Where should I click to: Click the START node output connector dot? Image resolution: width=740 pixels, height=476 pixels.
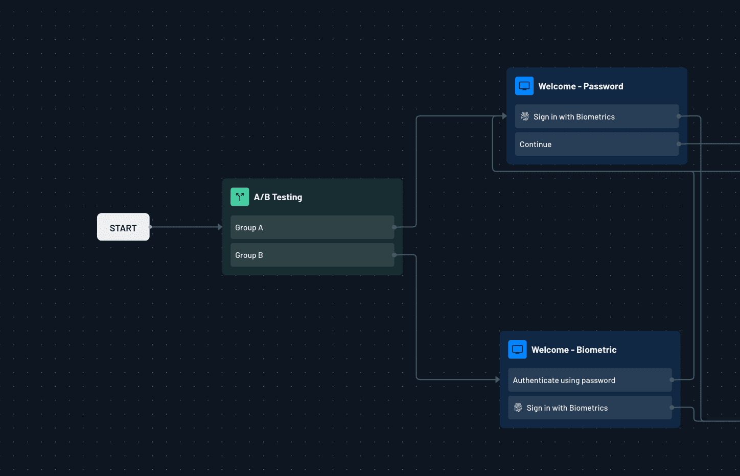tap(150, 227)
